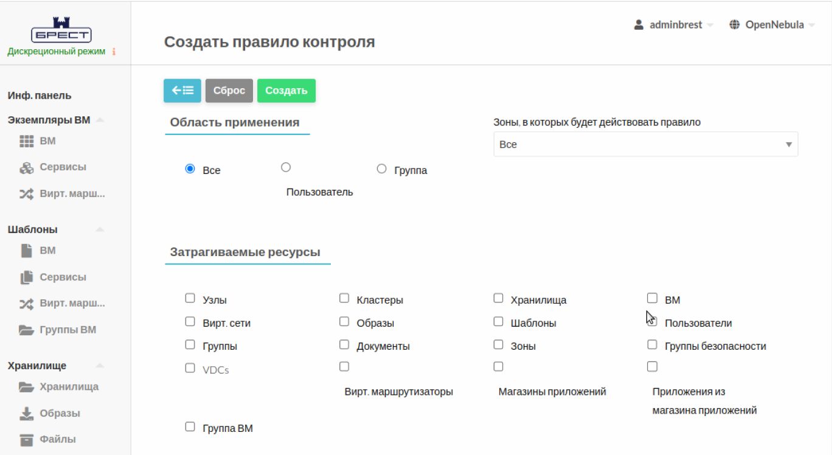Tick the Группы безопасности checkbox
The width and height of the screenshot is (832, 455).
(652, 345)
